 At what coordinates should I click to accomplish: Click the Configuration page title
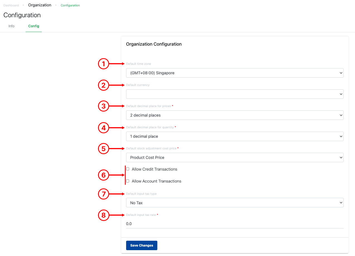(x=22, y=15)
